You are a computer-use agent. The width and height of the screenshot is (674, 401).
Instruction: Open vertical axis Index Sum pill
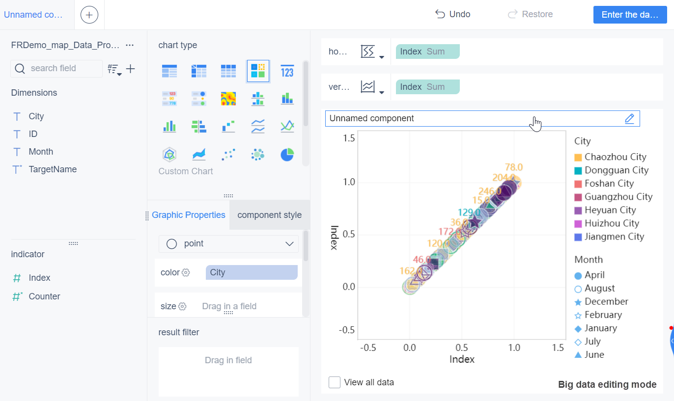tap(427, 87)
